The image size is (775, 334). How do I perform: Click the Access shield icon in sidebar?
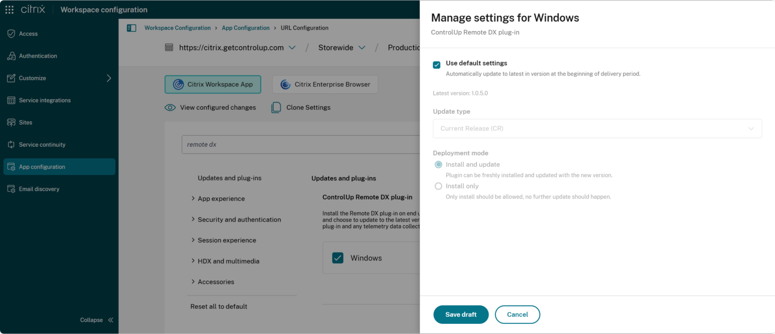point(11,34)
